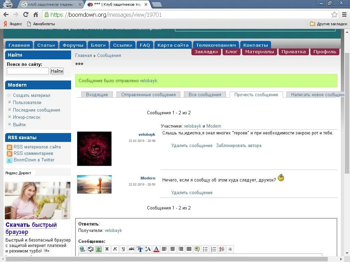Toggle italic formatting (К) in editor
The height and width of the screenshot is (262, 350).
[x=115, y=249]
